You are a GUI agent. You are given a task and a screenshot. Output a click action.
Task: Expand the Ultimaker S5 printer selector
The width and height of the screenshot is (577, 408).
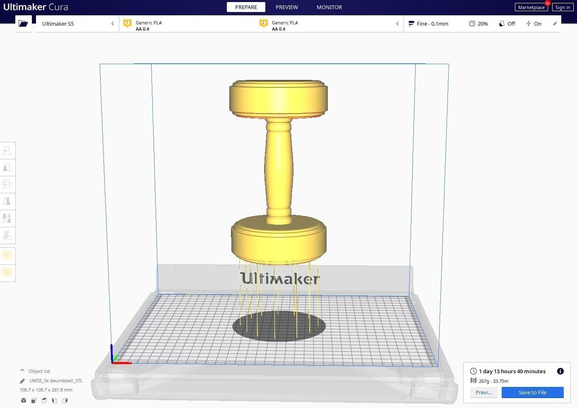(77, 24)
